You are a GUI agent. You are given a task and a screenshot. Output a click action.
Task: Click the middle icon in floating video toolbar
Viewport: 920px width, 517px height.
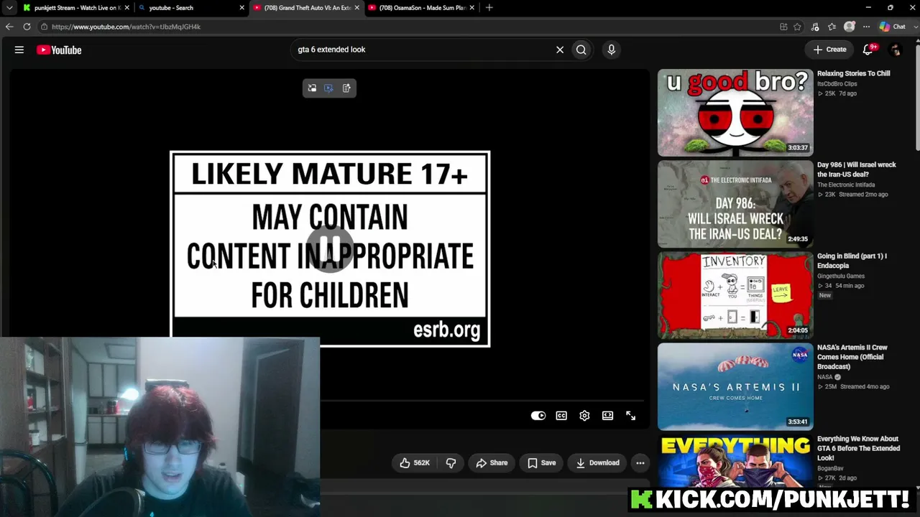328,88
